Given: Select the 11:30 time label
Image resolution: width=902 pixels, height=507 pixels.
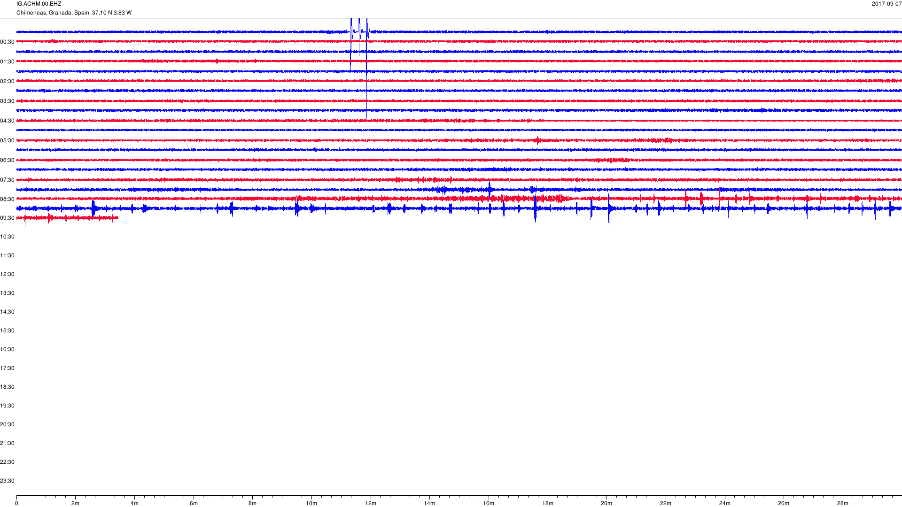Looking at the screenshot, I should point(7,255).
